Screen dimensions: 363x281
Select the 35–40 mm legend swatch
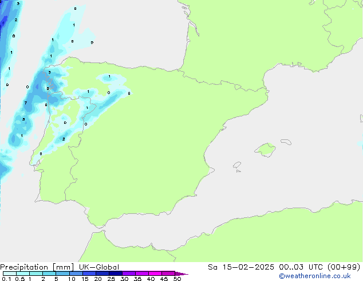tap(141, 274)
